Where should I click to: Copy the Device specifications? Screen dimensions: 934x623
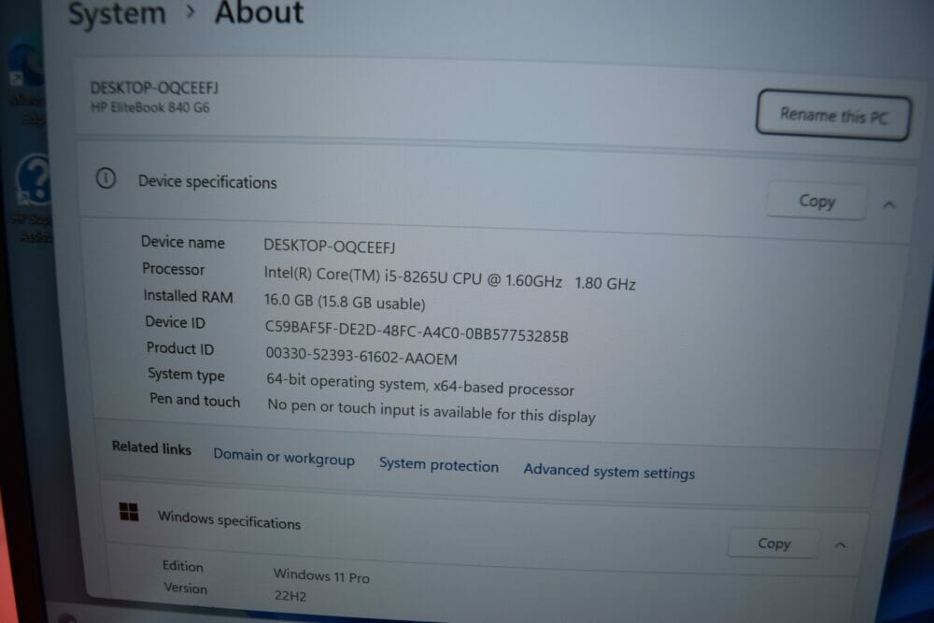816,202
